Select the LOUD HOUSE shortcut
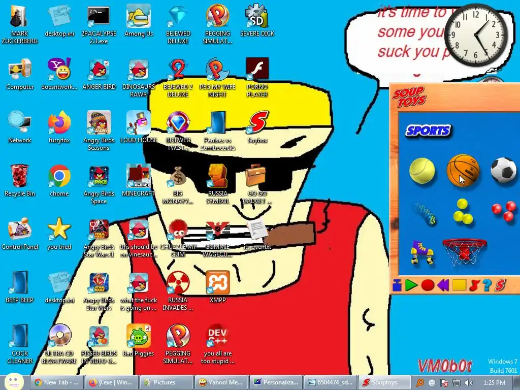 (139, 127)
